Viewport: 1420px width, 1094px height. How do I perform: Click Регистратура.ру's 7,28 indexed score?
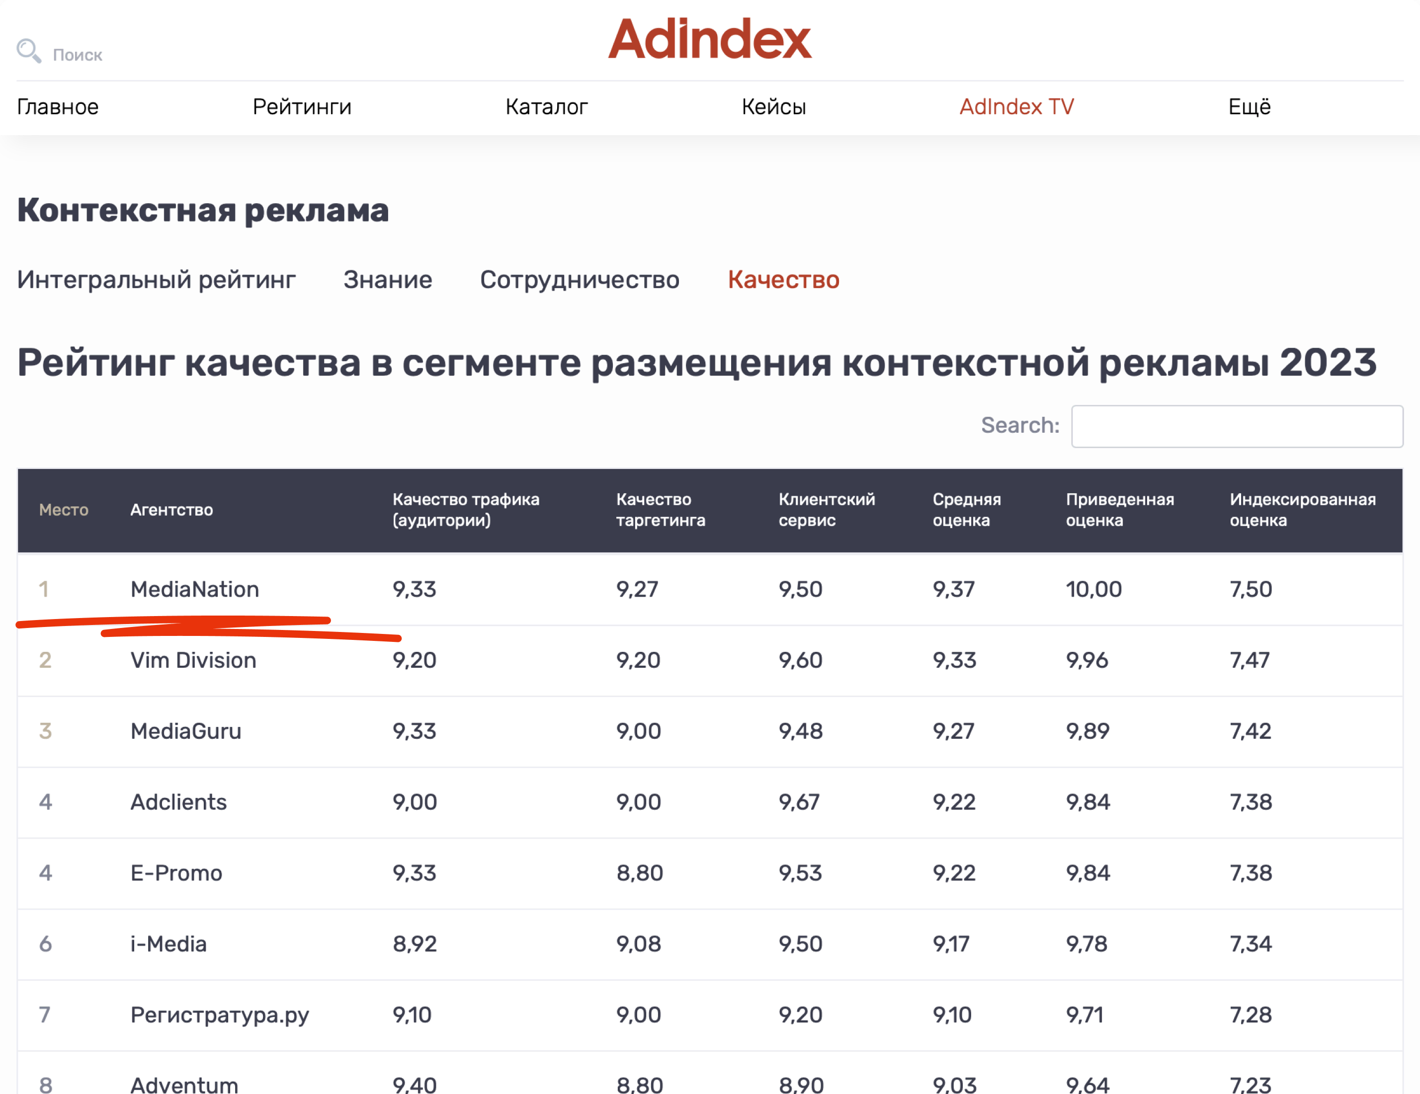pyautogui.click(x=1251, y=1014)
